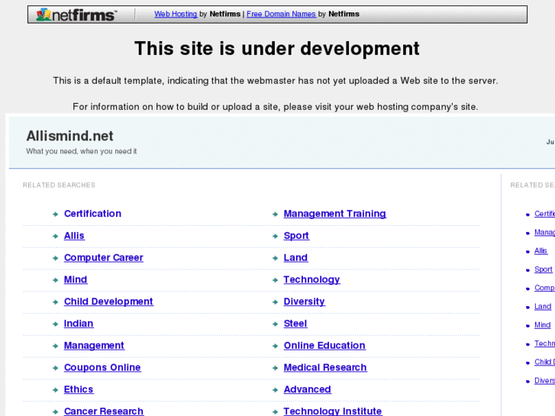
Task: Click the arrow icon beside Ethics
Action: coord(55,390)
